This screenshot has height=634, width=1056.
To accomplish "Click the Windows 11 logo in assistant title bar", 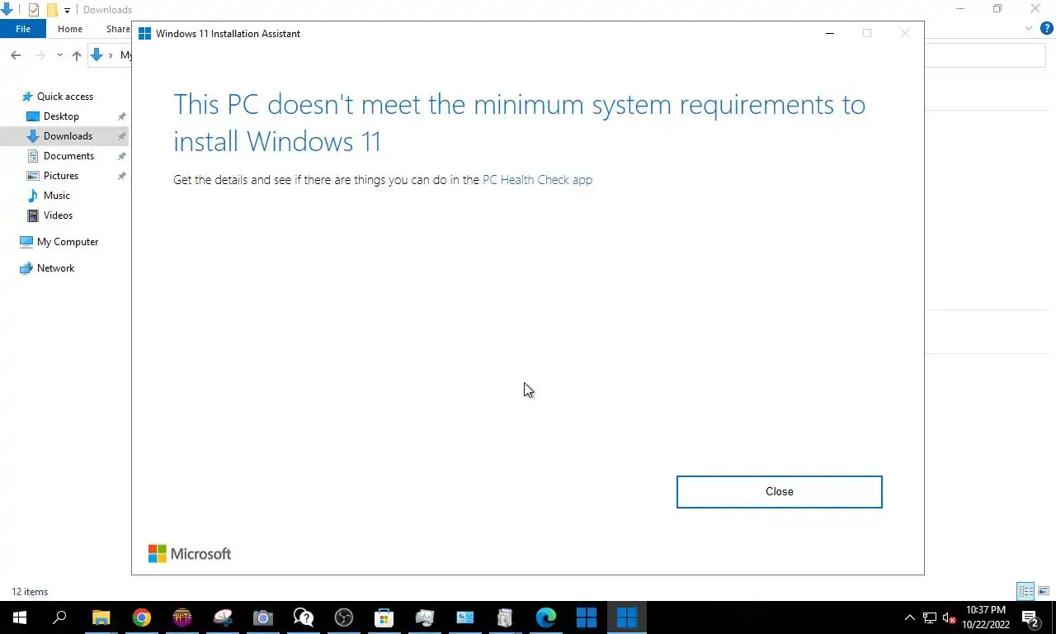I will 144,34.
